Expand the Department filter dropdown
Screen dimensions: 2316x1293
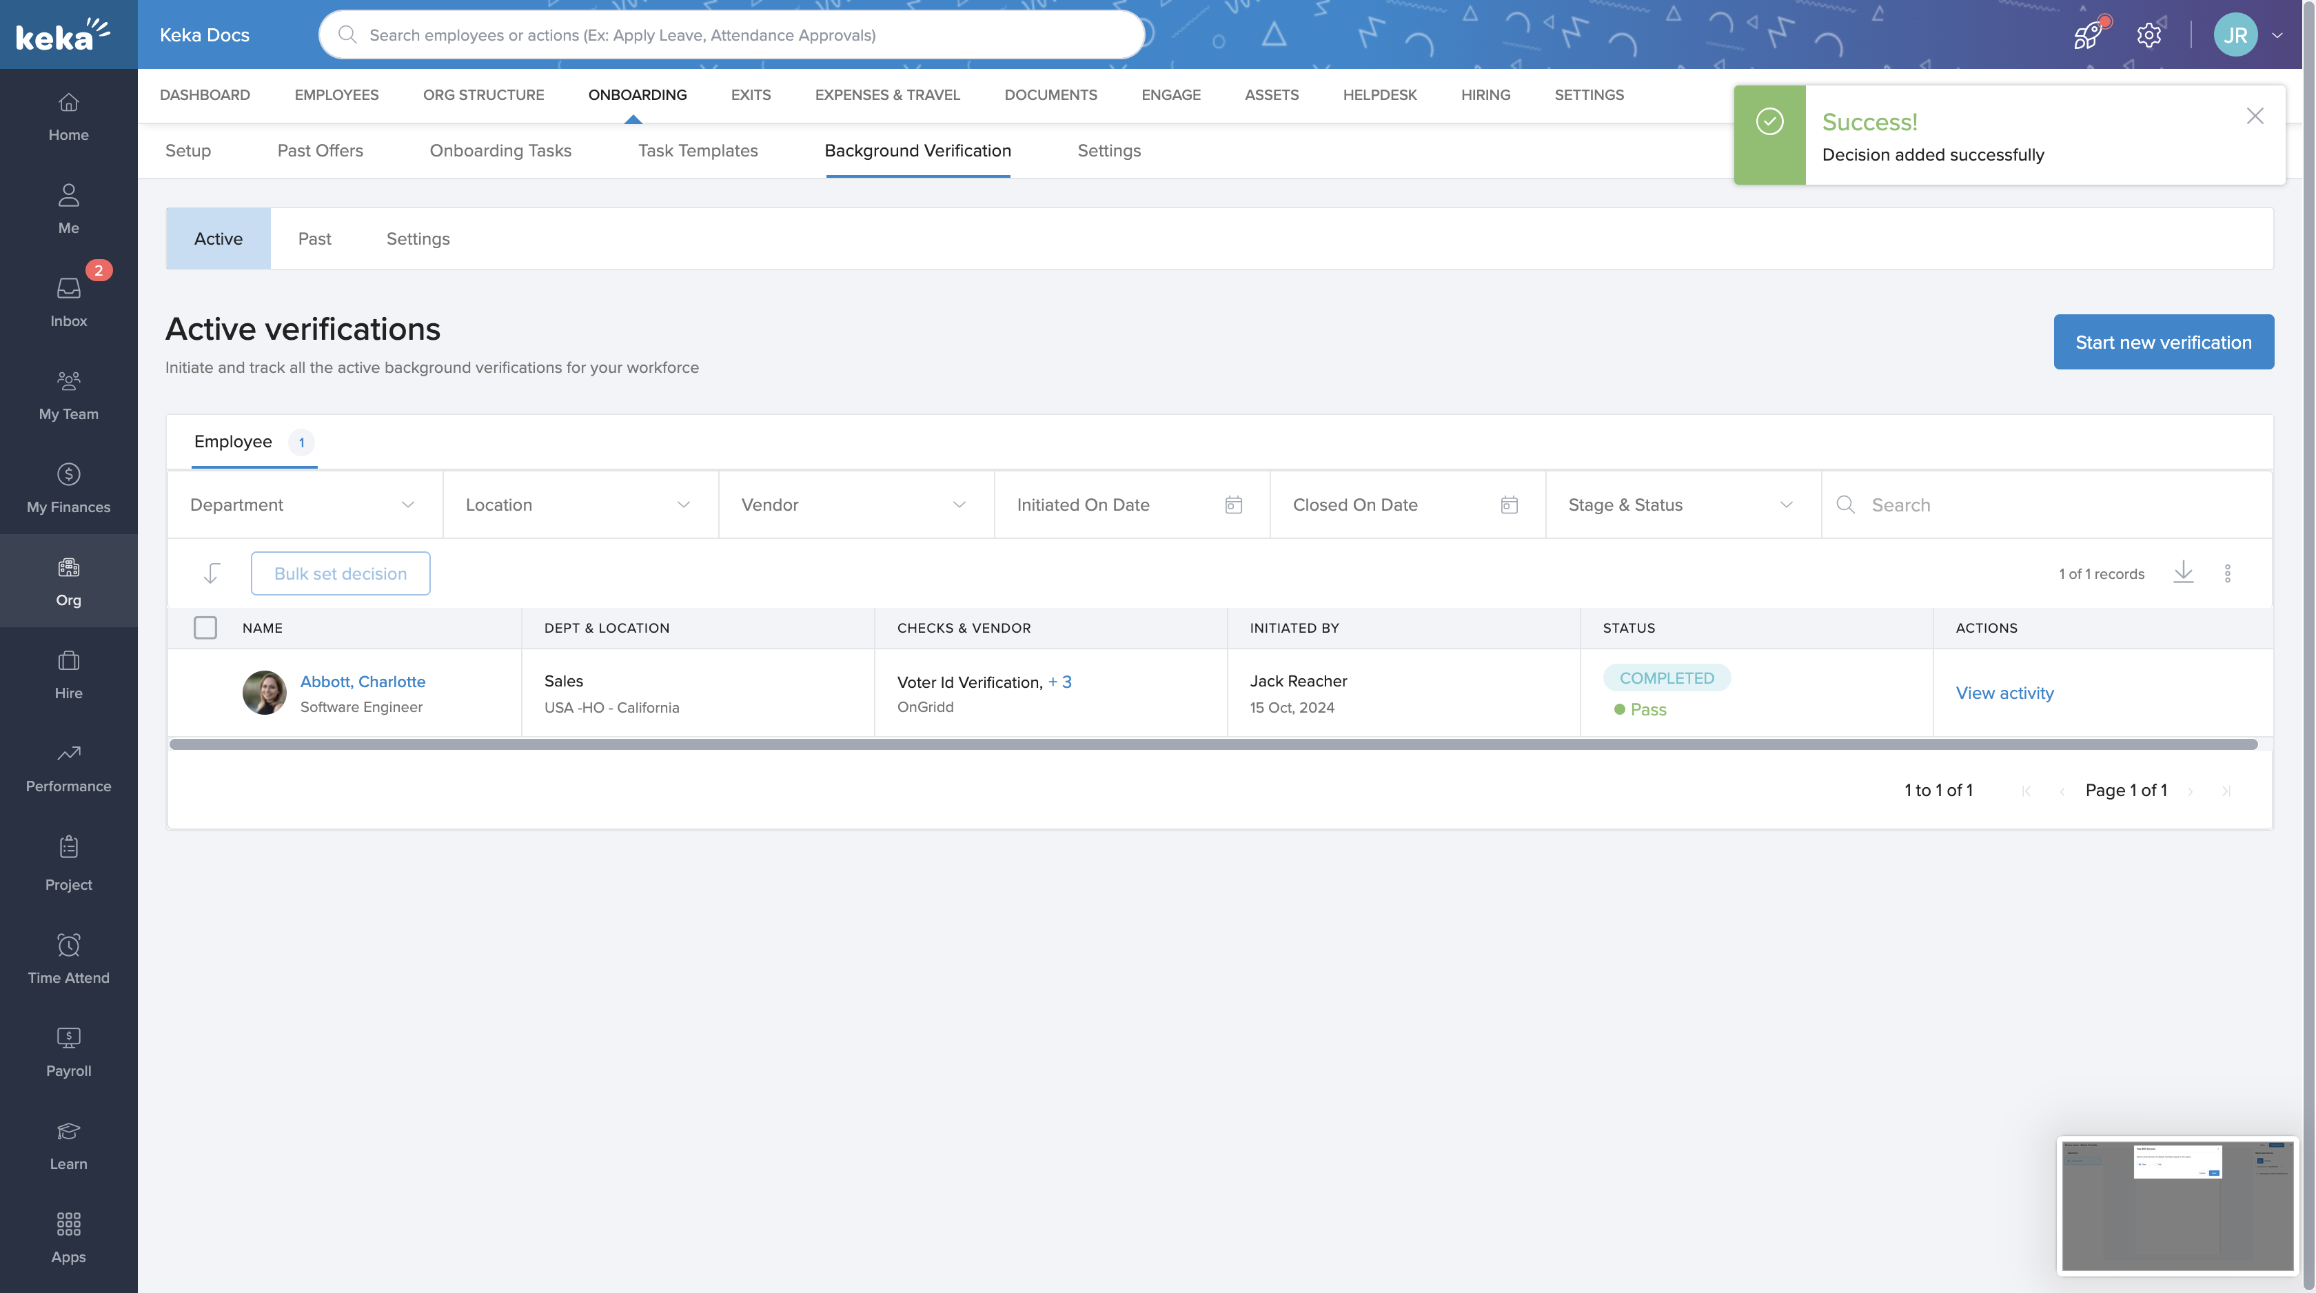pyautogui.click(x=304, y=505)
